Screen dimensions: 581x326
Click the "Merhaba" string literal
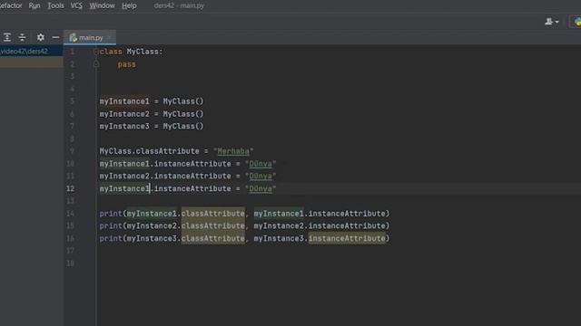[x=233, y=151]
